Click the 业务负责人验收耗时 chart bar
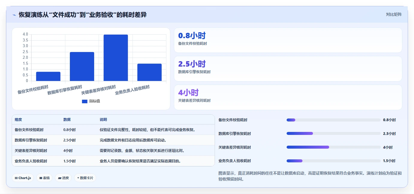The width and height of the screenshot is (414, 194). coord(149,72)
